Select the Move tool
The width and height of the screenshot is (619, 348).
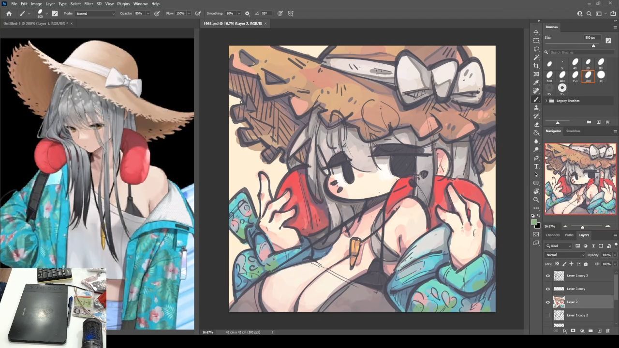point(536,32)
